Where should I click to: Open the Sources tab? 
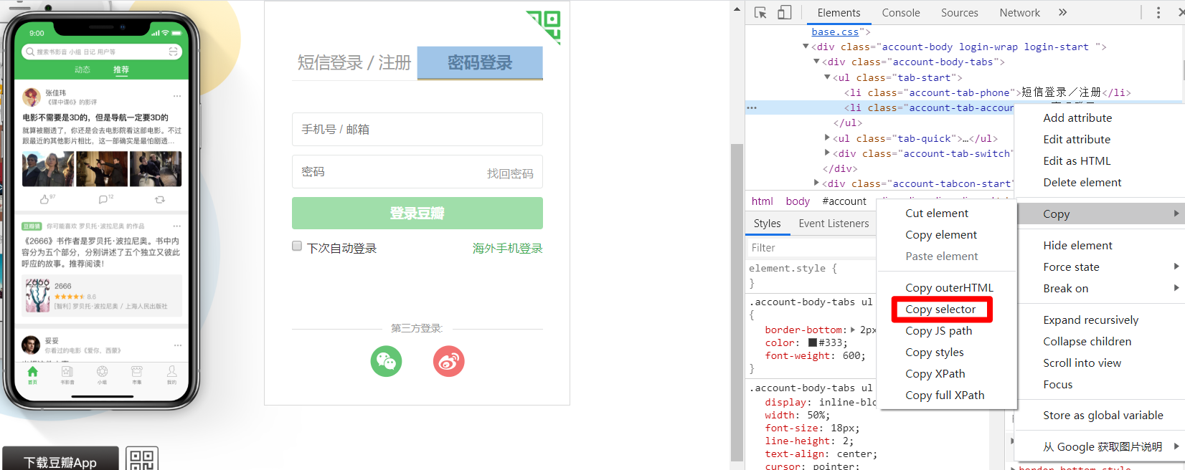click(959, 13)
